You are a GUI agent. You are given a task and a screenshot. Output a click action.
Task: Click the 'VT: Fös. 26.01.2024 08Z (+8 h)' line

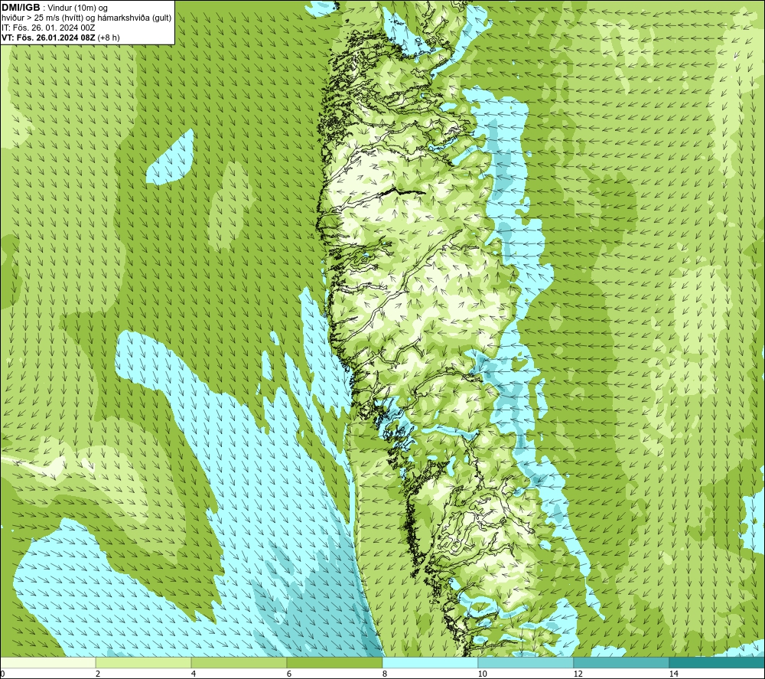pyautogui.click(x=60, y=38)
